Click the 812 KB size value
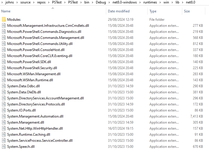The image size is (209, 157). (198, 43)
